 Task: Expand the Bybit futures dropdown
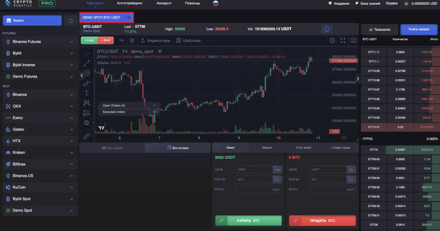point(72,53)
